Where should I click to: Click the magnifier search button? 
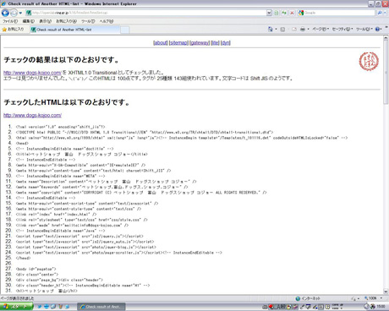click(x=380, y=13)
